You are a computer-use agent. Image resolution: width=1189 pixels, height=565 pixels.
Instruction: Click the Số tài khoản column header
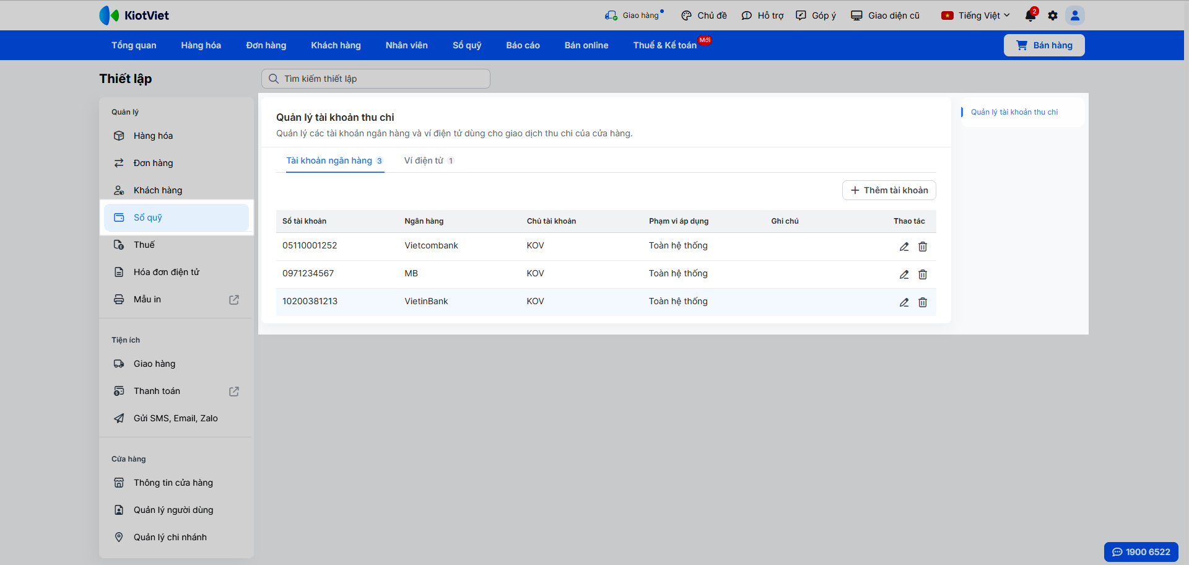304,221
